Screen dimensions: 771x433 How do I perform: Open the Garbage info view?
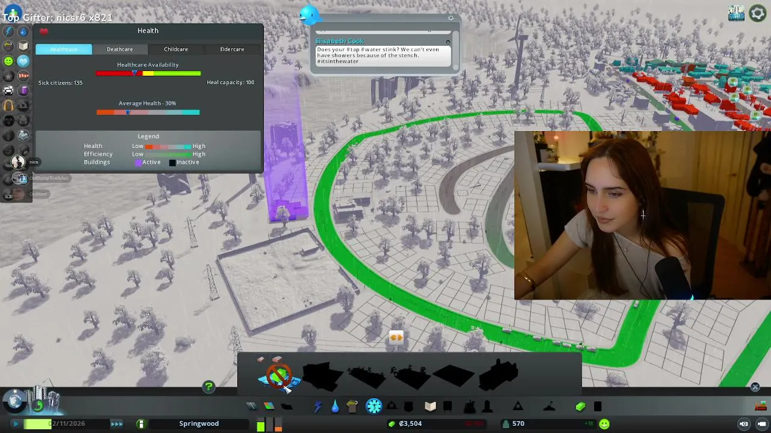(x=8, y=46)
